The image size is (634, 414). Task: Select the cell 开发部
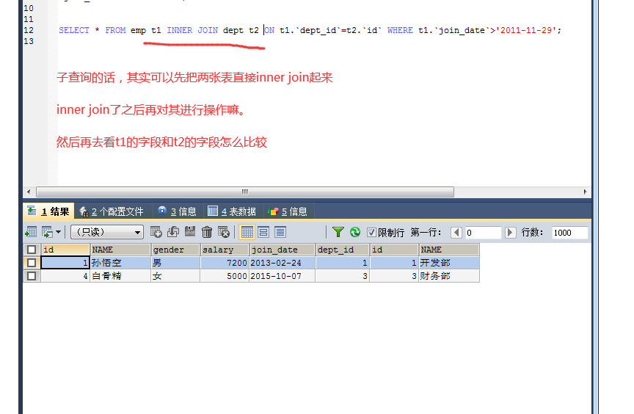pos(449,263)
